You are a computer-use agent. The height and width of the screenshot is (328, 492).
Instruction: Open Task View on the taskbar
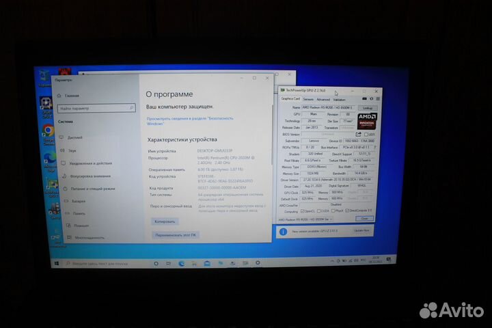[x=169, y=263]
